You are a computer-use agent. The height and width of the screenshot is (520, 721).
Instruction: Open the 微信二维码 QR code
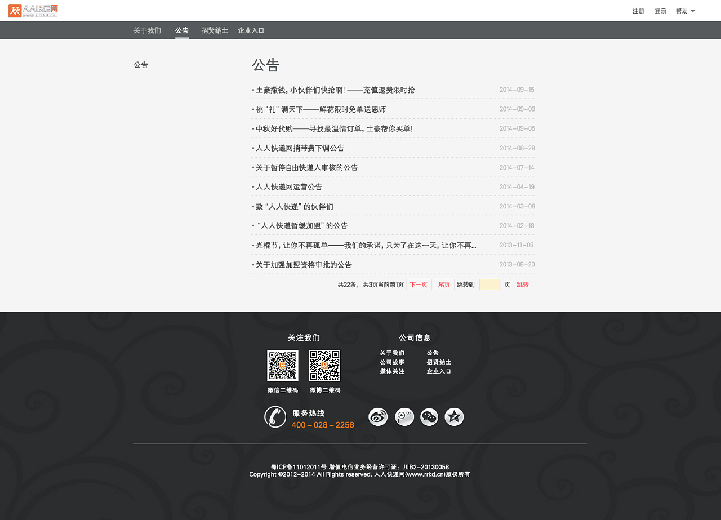point(282,365)
